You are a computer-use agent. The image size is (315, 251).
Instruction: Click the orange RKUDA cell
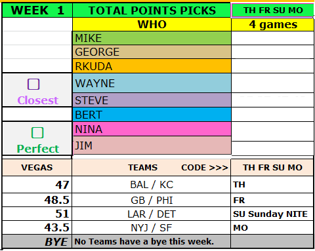152,66
